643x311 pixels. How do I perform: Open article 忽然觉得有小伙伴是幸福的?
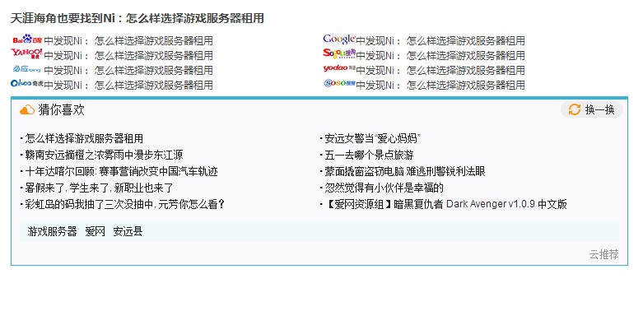tap(384, 188)
